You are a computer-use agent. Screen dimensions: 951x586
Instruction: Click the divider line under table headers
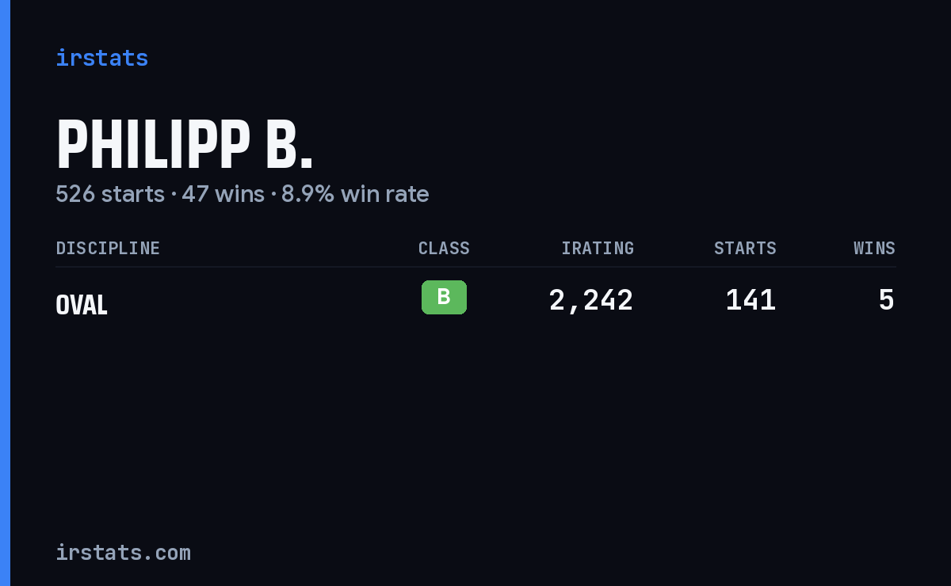click(x=475, y=267)
